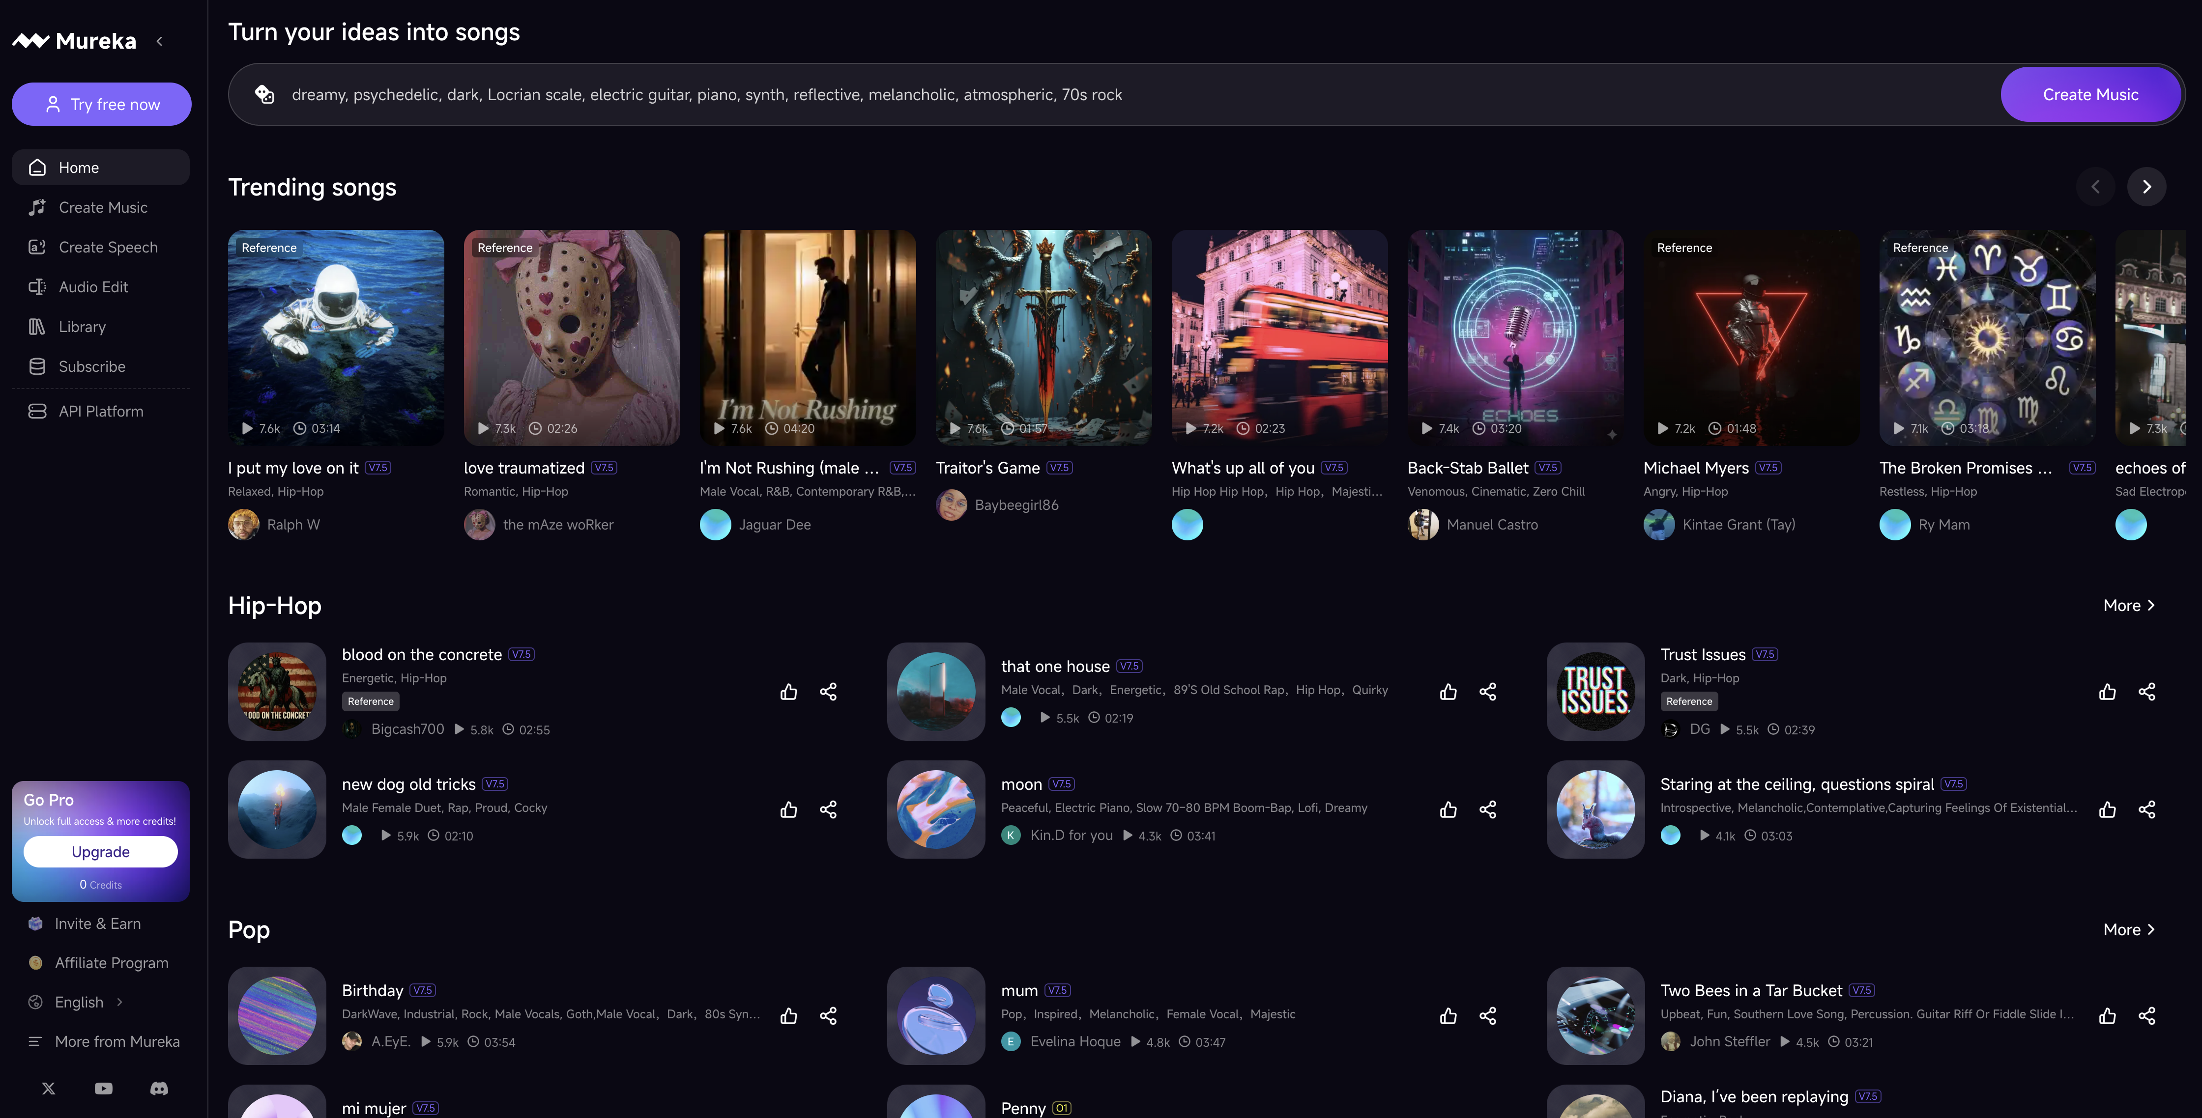Like 'Two Bees in a Tar Bucket'
The height and width of the screenshot is (1118, 2202).
point(2107,1015)
